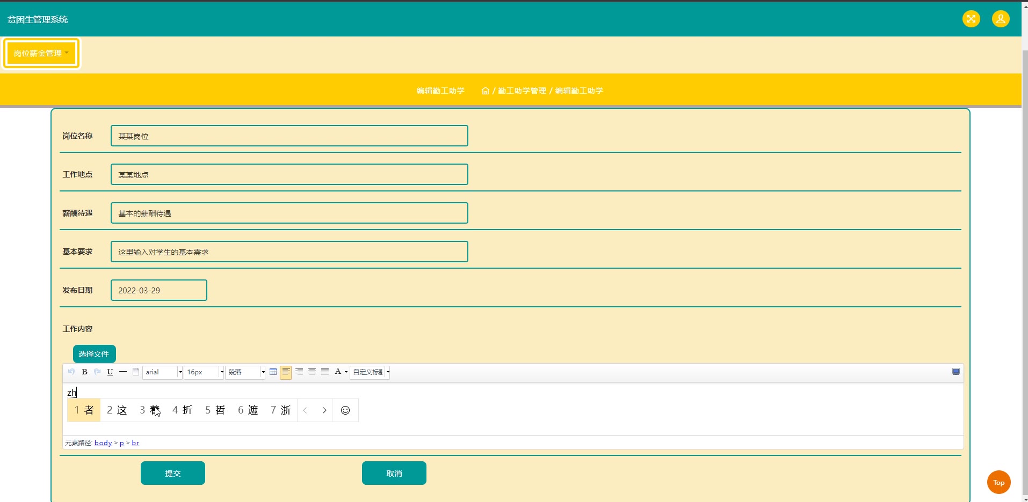Choose IME candidate 5 哲
The height and width of the screenshot is (502, 1028).
(x=215, y=410)
